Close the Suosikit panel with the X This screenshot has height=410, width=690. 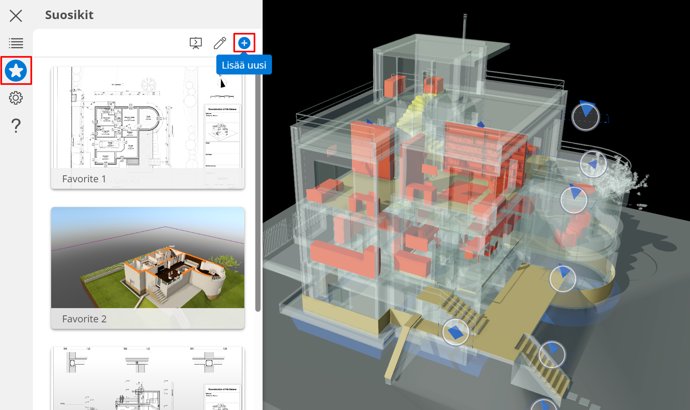(16, 16)
